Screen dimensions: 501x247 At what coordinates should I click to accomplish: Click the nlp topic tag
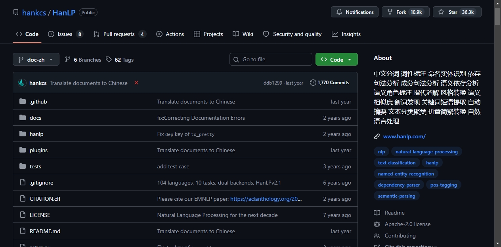[x=381, y=152]
